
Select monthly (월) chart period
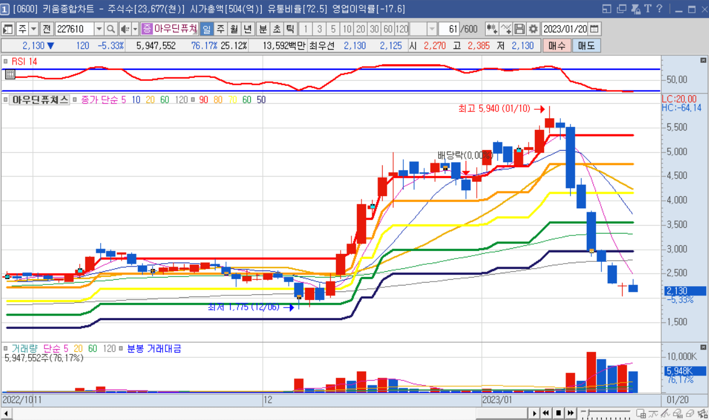234,29
